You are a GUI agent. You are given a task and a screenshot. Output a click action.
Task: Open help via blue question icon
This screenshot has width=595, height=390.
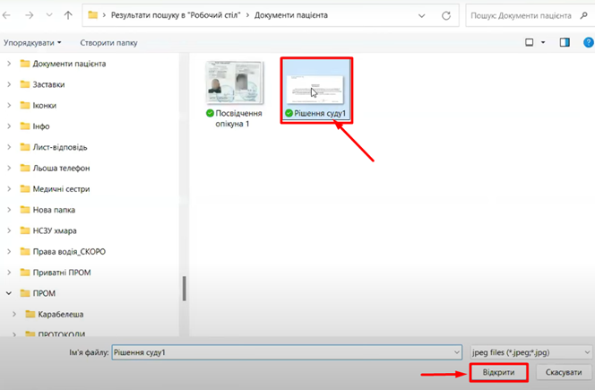[588, 42]
